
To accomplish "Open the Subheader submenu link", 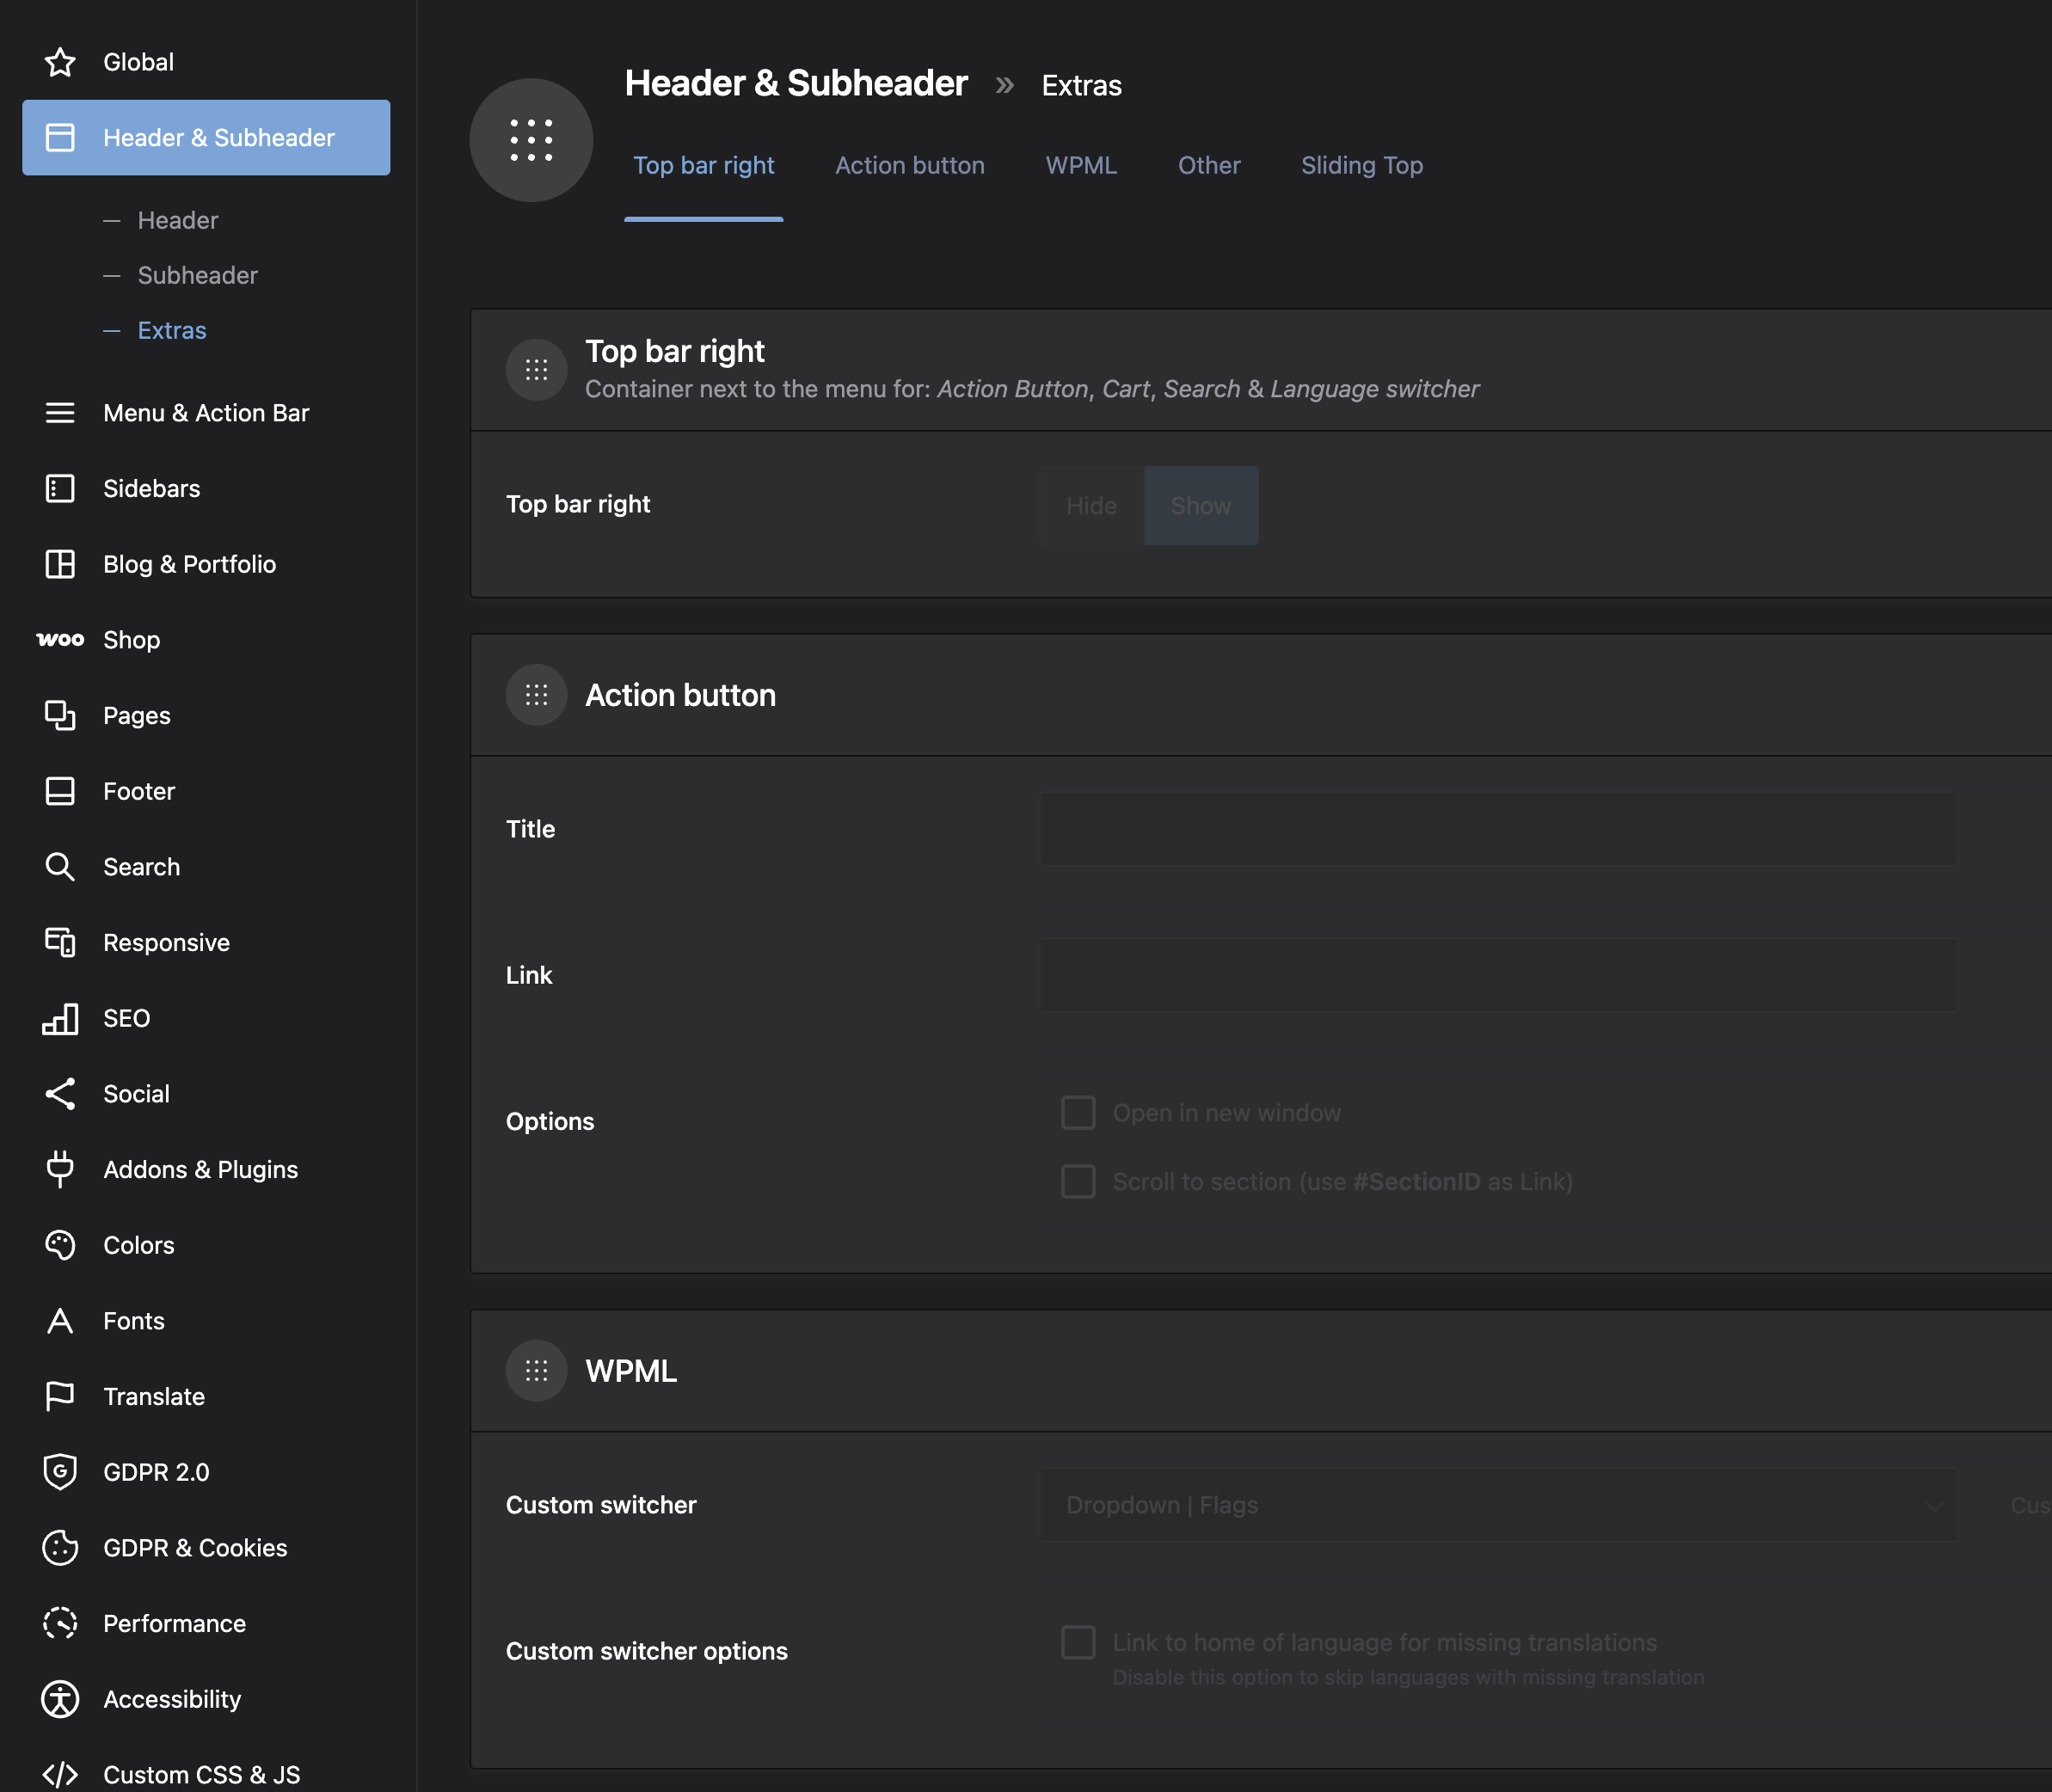I will [197, 276].
